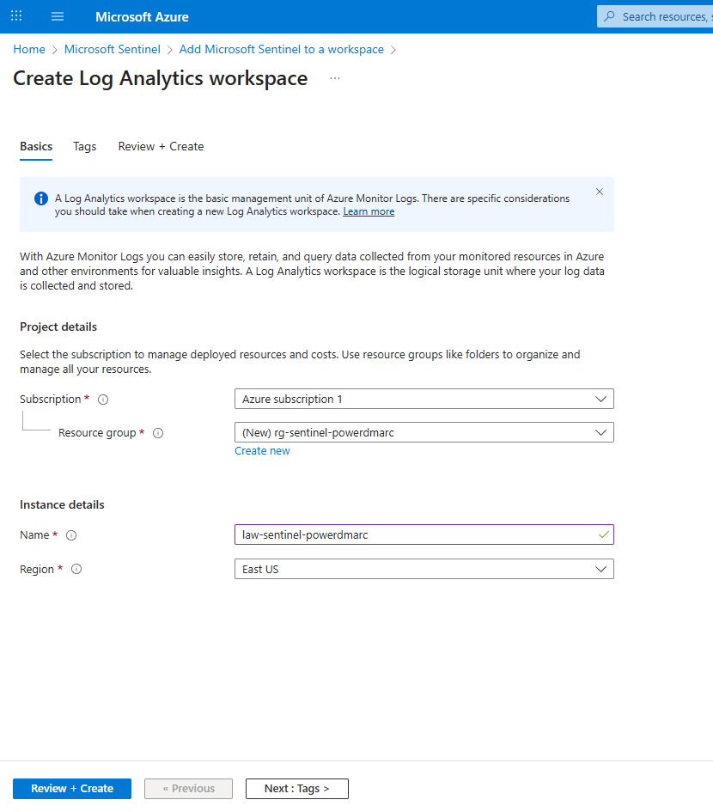
Task: Switch to the Review + Create tab
Action: [x=161, y=147]
